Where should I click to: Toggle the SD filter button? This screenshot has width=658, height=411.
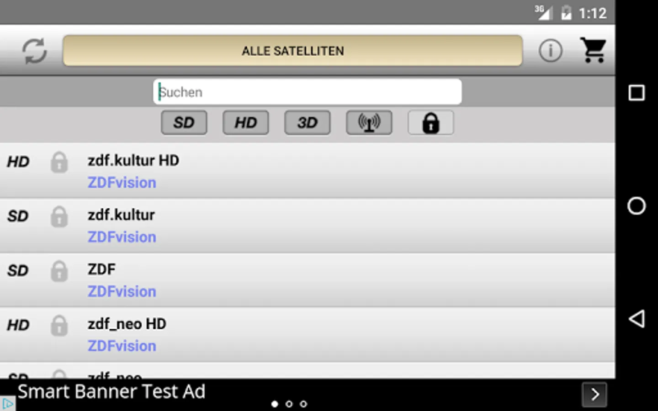click(x=184, y=123)
